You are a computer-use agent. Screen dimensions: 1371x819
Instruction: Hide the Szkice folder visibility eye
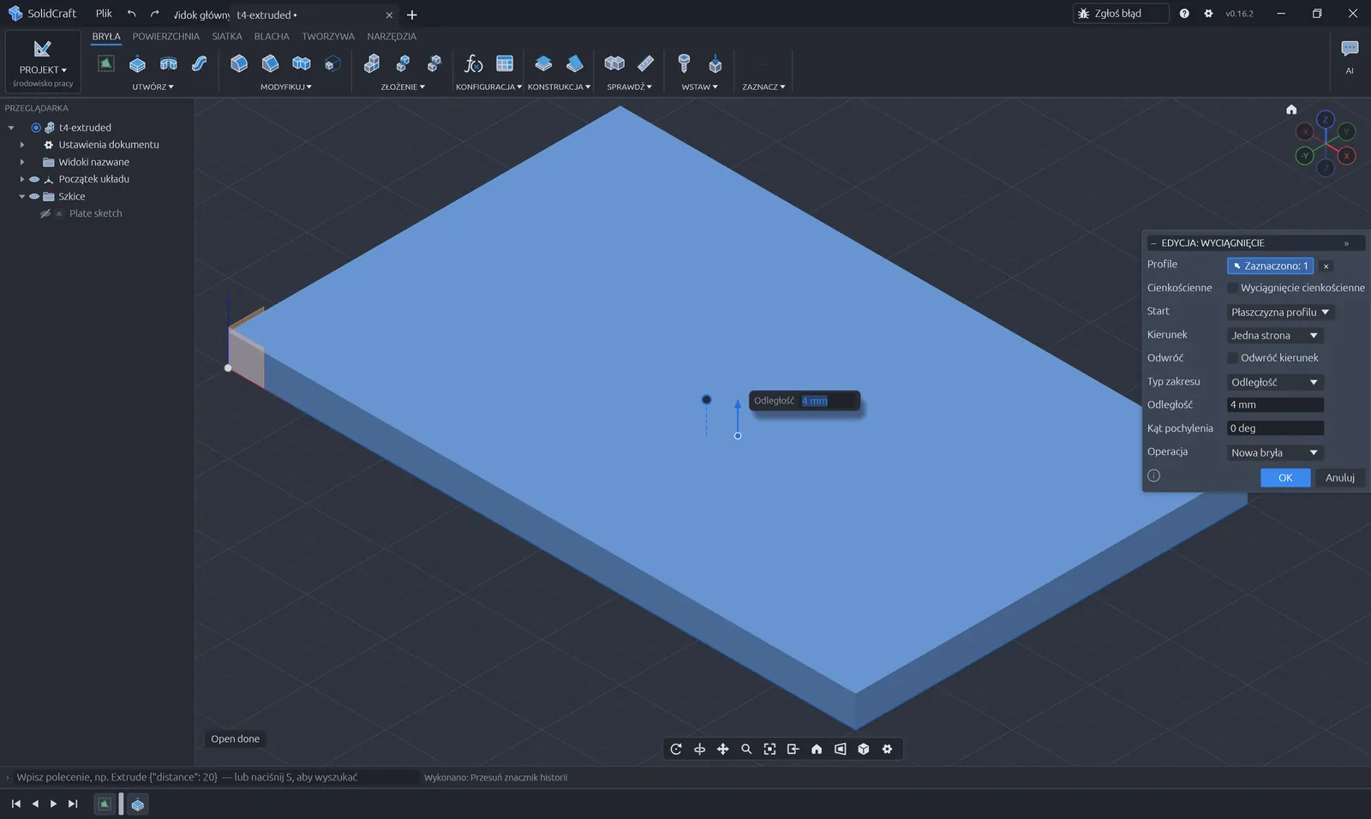pyautogui.click(x=34, y=196)
